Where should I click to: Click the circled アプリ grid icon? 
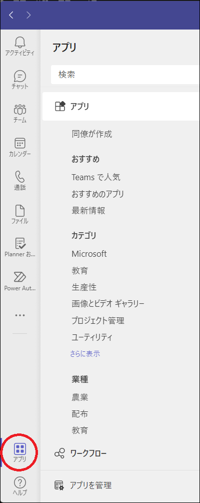click(20, 448)
